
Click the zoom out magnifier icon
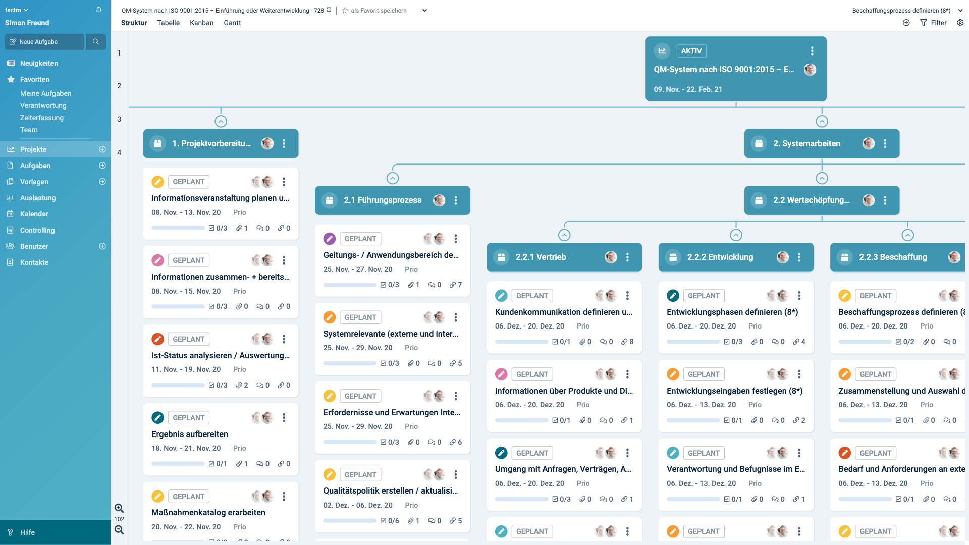coord(119,530)
